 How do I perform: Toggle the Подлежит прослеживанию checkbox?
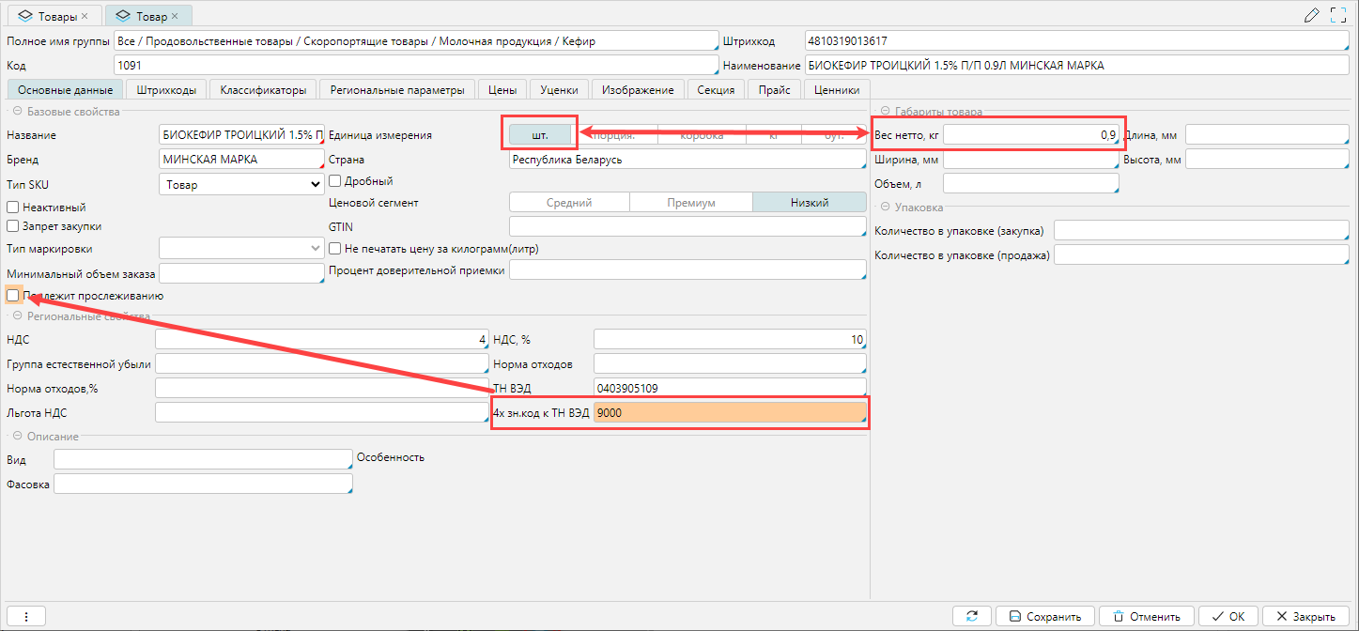(12, 296)
